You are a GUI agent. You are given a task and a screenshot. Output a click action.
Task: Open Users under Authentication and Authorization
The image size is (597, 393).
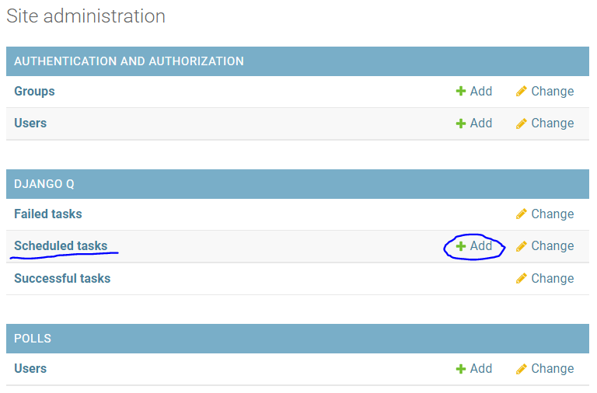(x=30, y=123)
